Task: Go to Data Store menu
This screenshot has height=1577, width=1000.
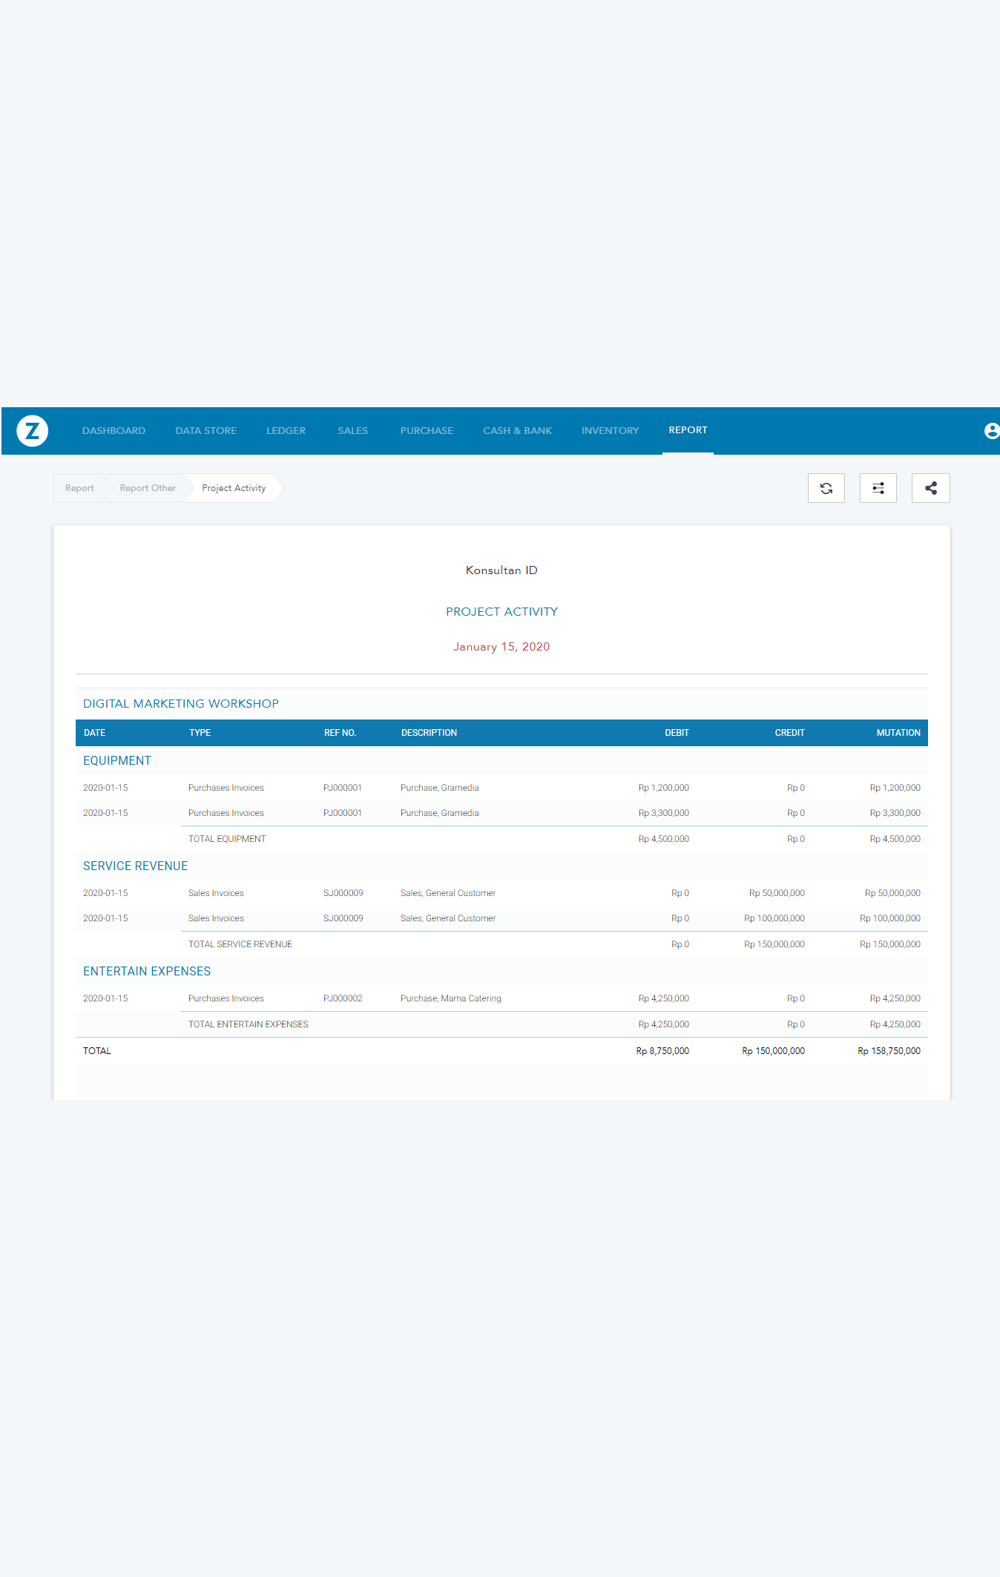Action: [205, 431]
